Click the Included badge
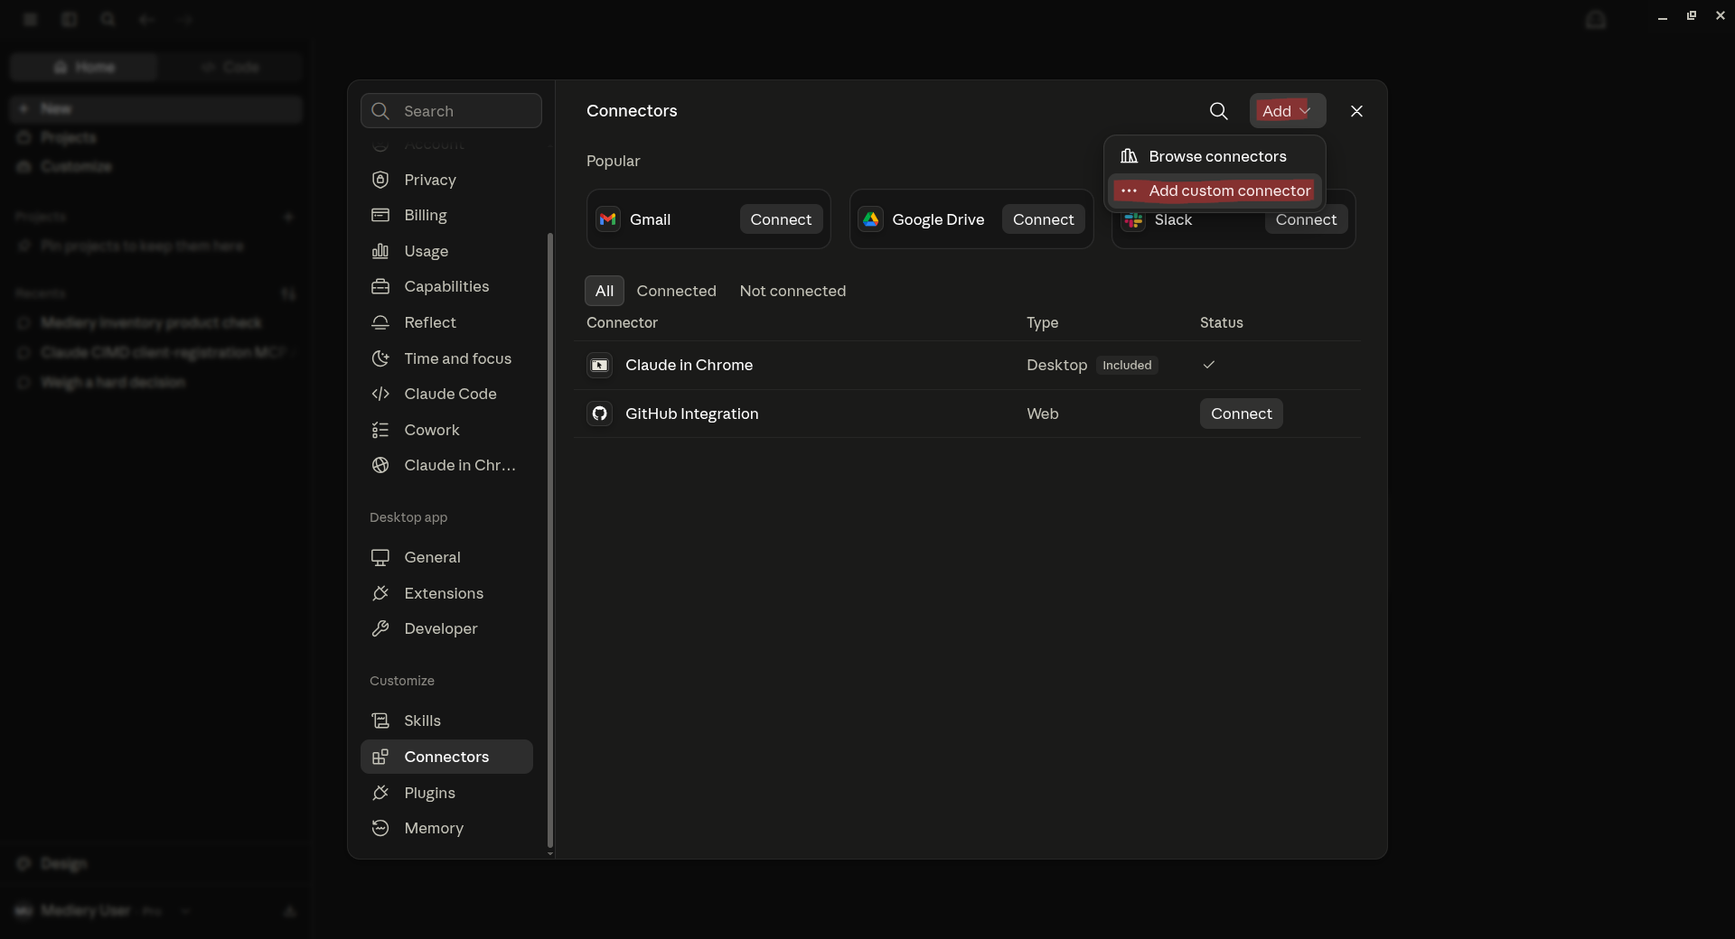Viewport: 1735px width, 939px height. point(1127,365)
